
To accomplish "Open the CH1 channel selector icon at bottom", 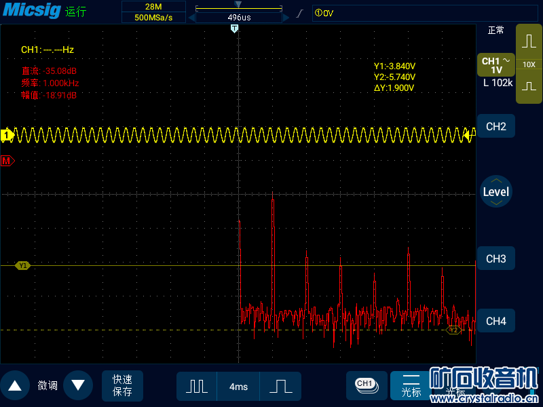I will click(366, 385).
